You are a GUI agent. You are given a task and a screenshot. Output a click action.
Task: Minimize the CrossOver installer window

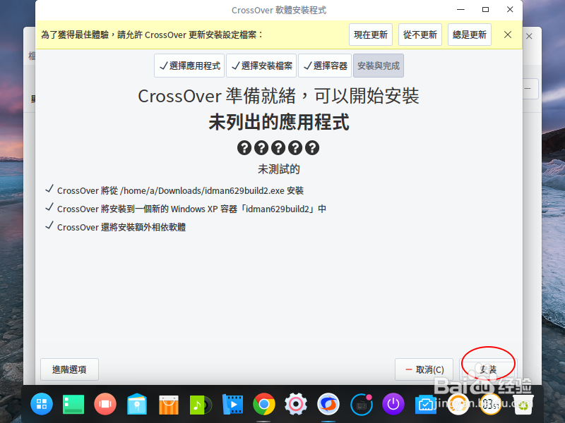pyautogui.click(x=460, y=10)
